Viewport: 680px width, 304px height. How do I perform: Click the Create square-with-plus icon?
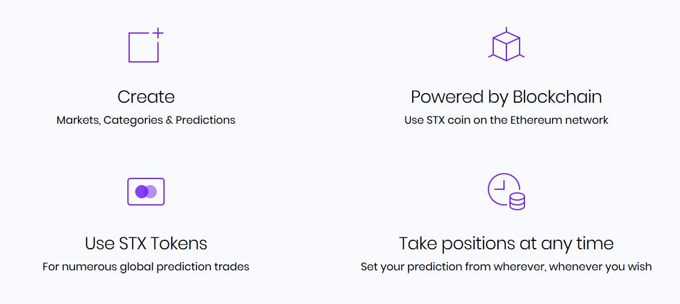[146, 45]
